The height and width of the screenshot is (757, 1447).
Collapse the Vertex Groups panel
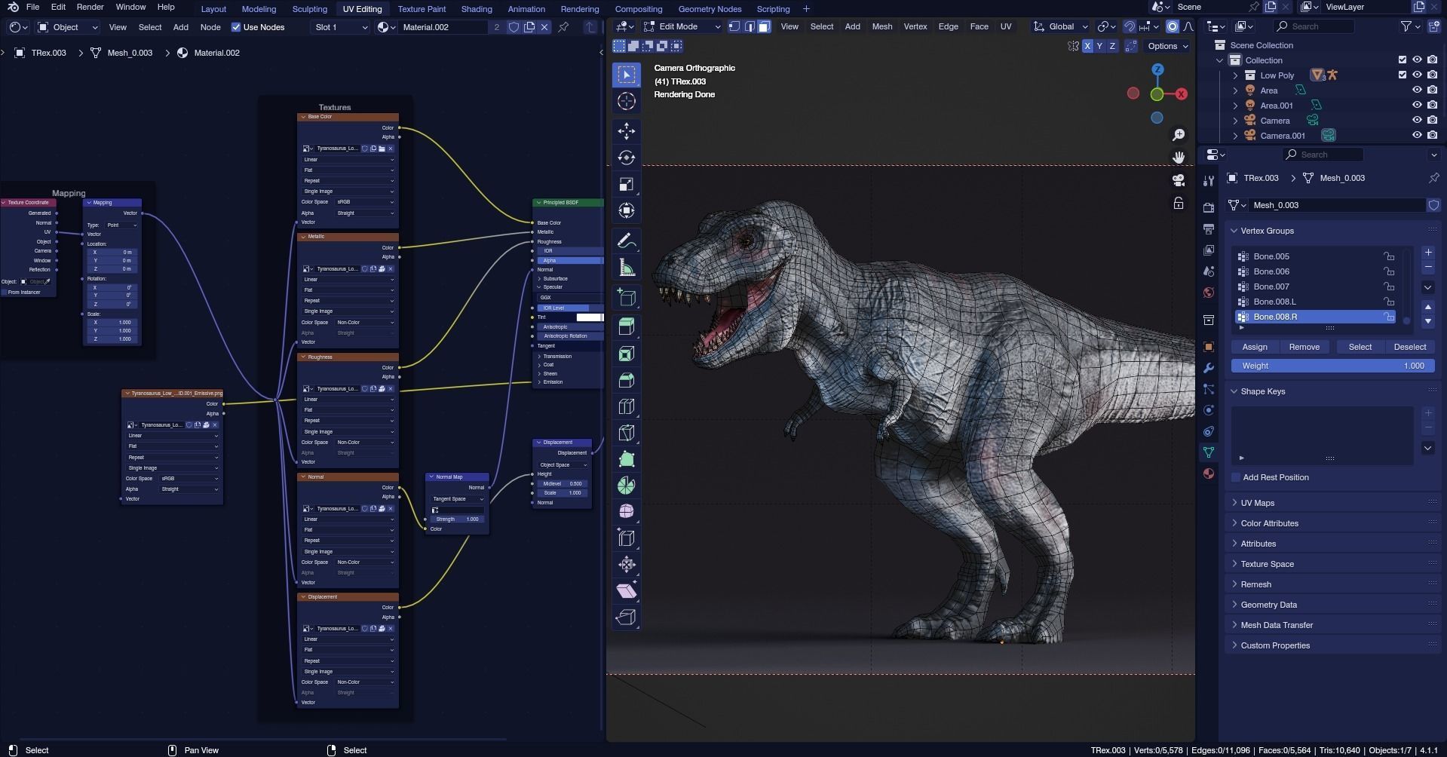point(1267,231)
